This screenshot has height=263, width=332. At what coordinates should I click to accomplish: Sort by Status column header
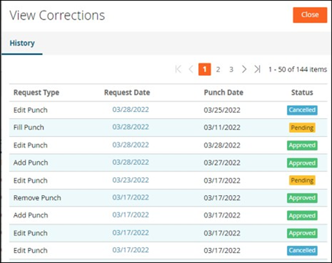coord(302,93)
